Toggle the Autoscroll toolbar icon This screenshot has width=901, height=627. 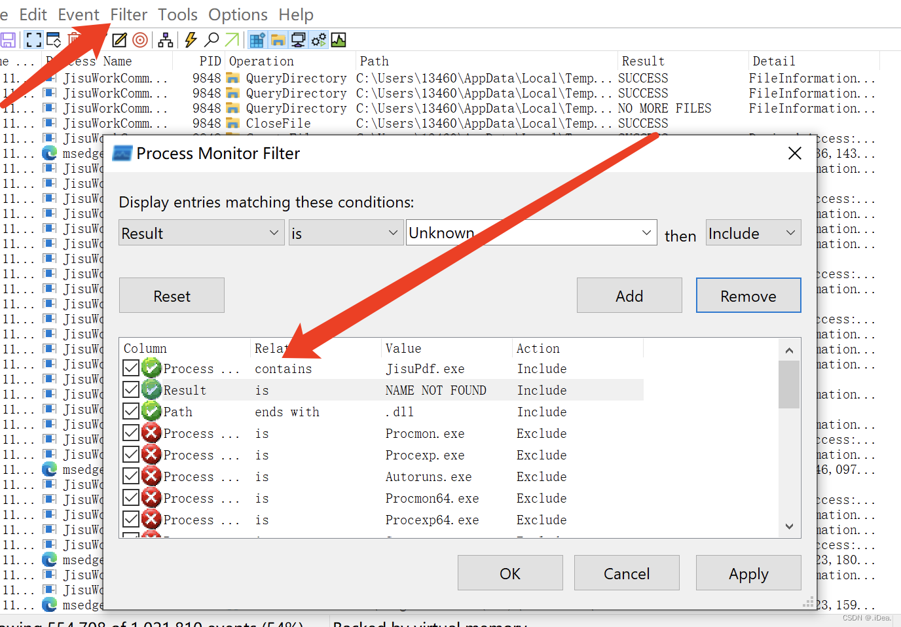54,40
